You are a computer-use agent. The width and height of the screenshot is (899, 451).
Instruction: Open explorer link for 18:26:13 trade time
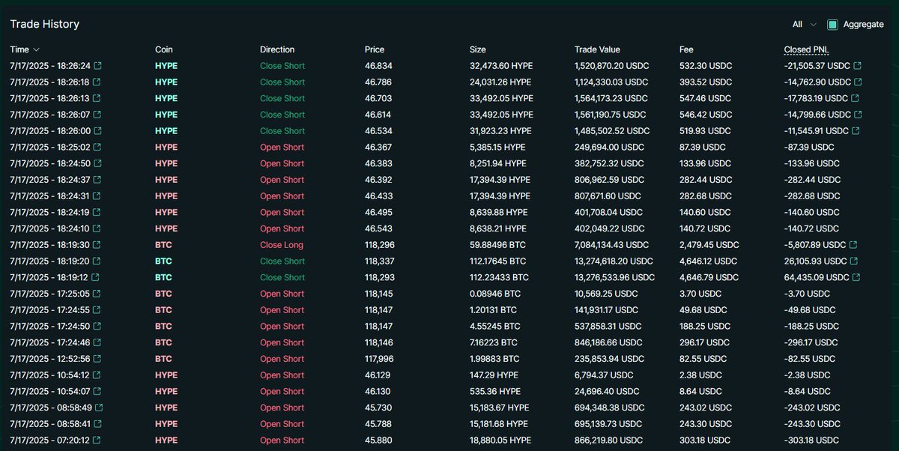[x=97, y=99]
